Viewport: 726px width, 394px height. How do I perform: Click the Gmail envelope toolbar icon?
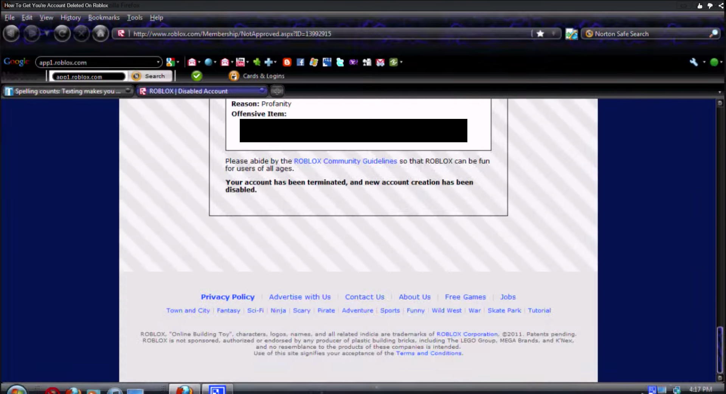point(380,62)
